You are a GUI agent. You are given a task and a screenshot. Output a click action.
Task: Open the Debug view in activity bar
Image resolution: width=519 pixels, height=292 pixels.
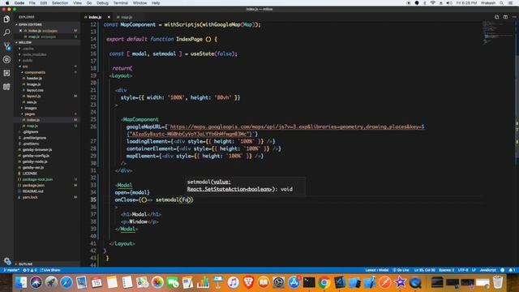coord(6,59)
